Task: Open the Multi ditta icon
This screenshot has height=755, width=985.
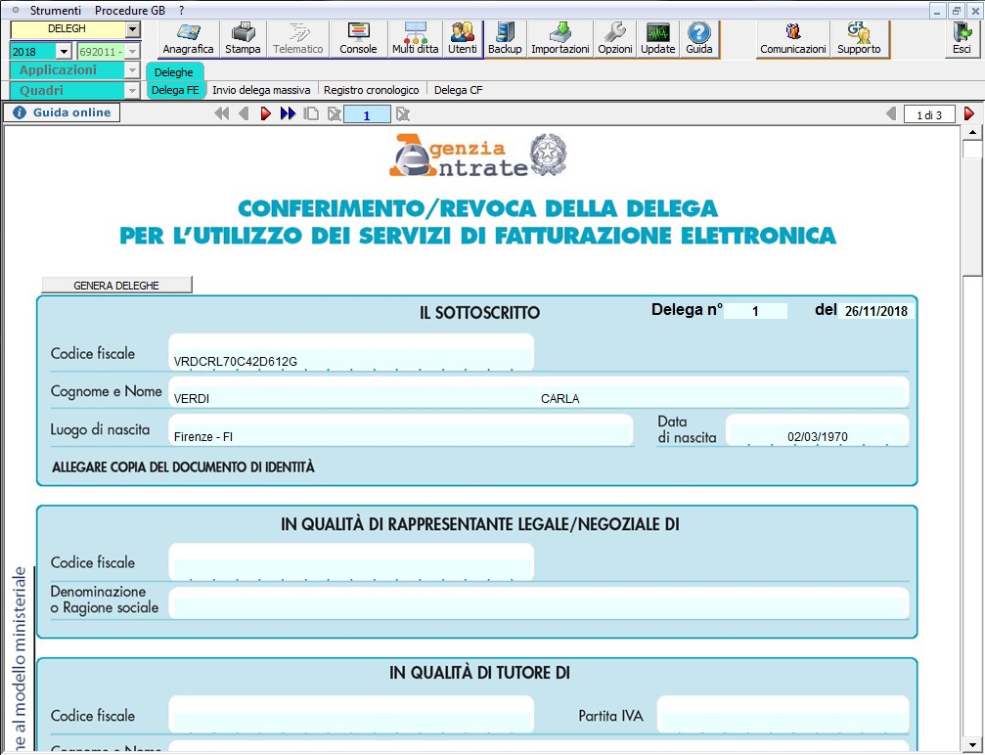Action: point(416,39)
